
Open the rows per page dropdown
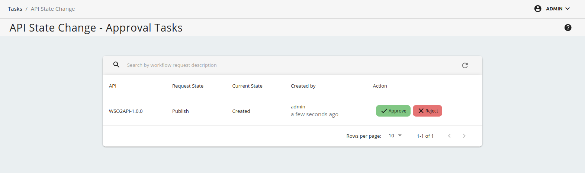pos(395,136)
